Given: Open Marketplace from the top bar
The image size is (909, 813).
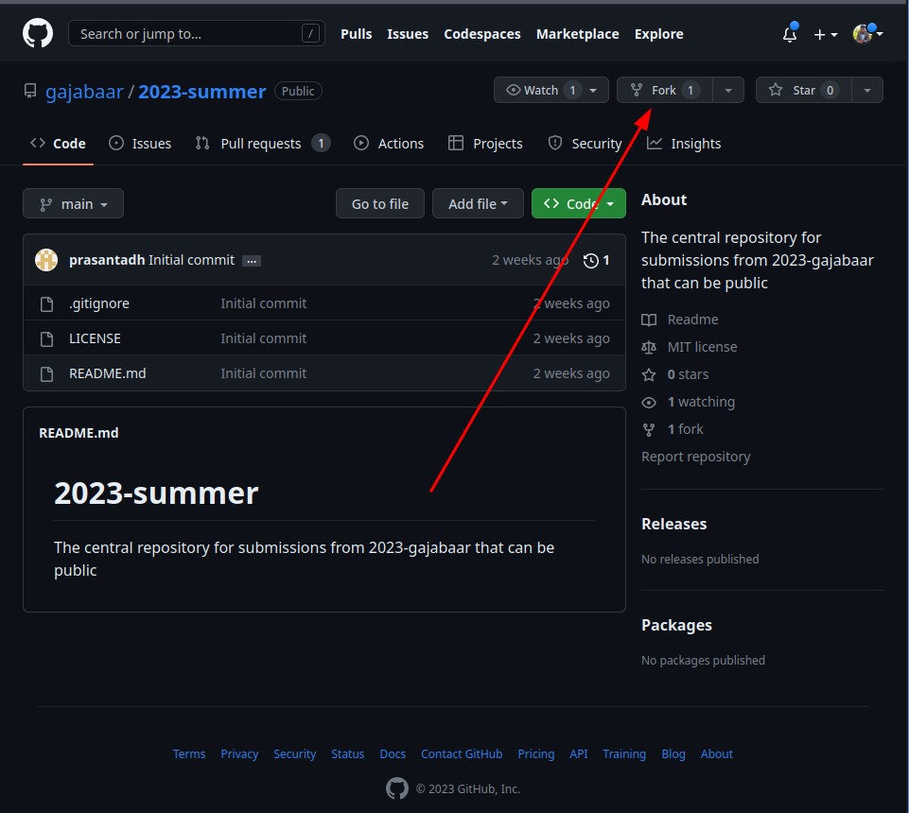Looking at the screenshot, I should coord(577,34).
